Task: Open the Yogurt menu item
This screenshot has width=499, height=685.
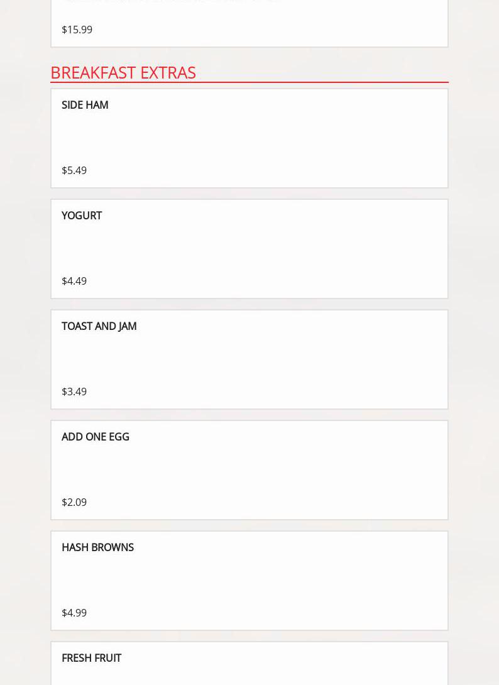Action: tap(82, 216)
